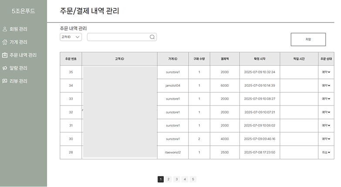This screenshot has height=187, width=341.
Task: Open status dropdown for order 34
Action: (326, 85)
